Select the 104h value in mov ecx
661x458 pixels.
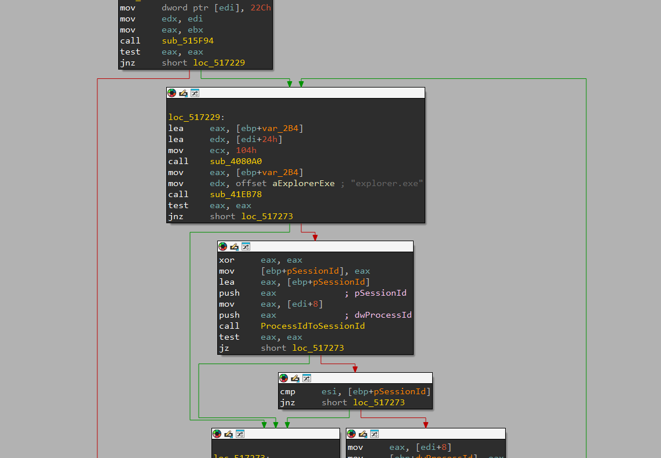pos(246,151)
